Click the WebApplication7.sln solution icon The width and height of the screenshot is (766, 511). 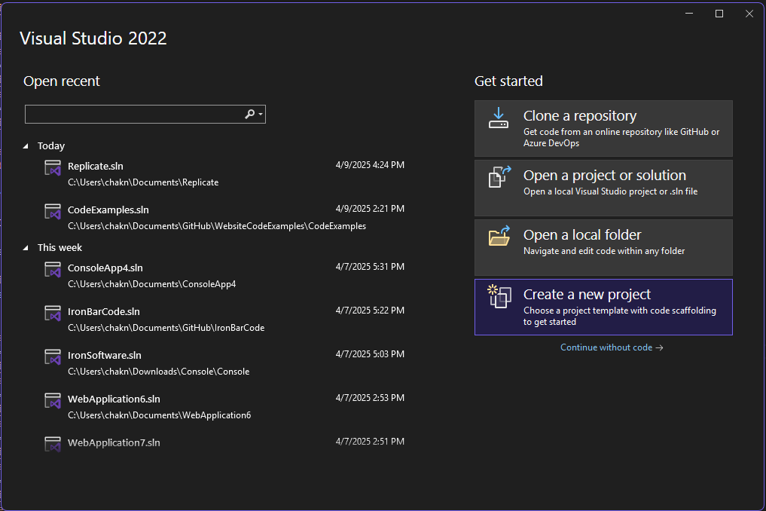pos(53,444)
